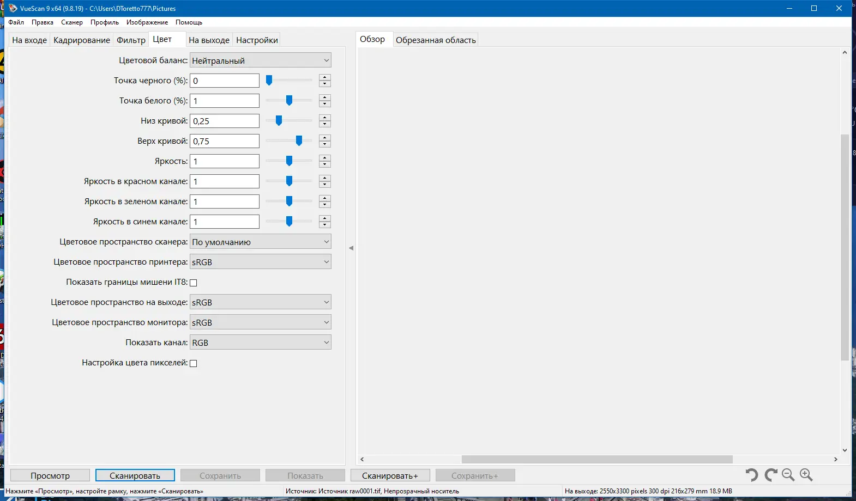This screenshot has width=856, height=501.
Task: Enable 'Показать границы мишени IT8' checkbox
Action: tap(193, 283)
